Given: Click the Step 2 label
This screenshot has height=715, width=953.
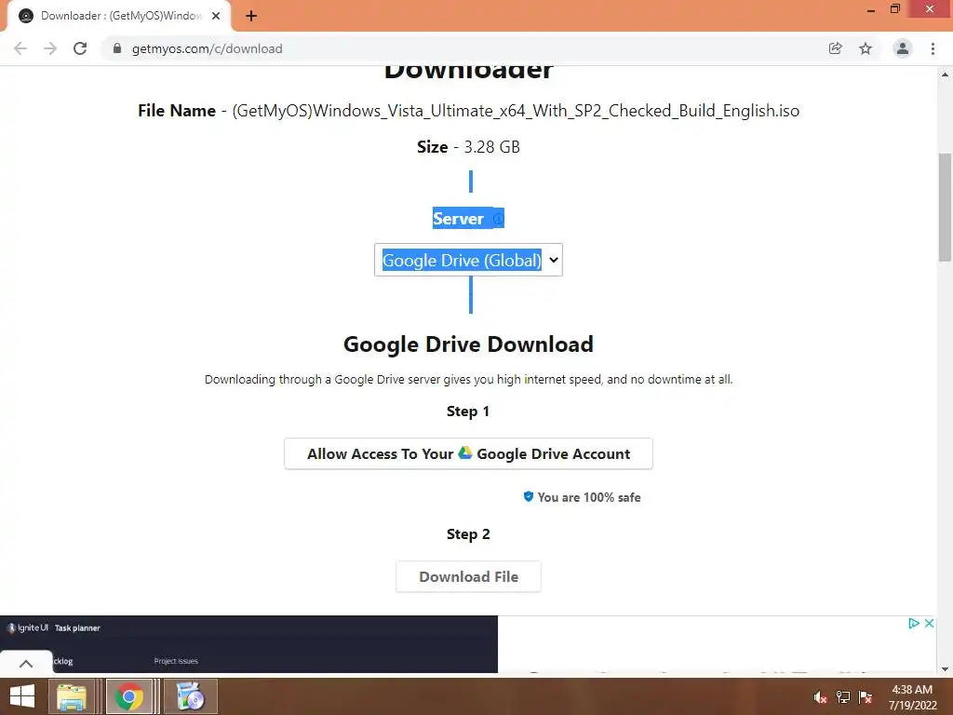Looking at the screenshot, I should coord(468,534).
